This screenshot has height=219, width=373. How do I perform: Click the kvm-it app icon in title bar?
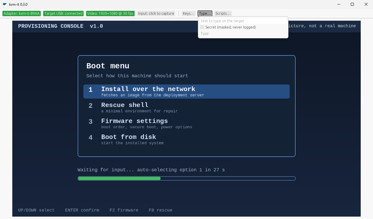[5, 4]
